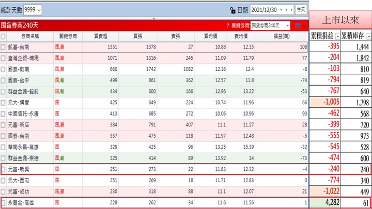Check the box for 群益金鼎-崇德

(x=3, y=158)
